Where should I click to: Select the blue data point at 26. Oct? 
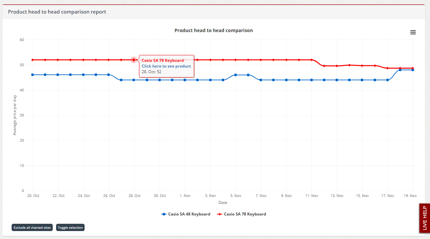click(108, 75)
